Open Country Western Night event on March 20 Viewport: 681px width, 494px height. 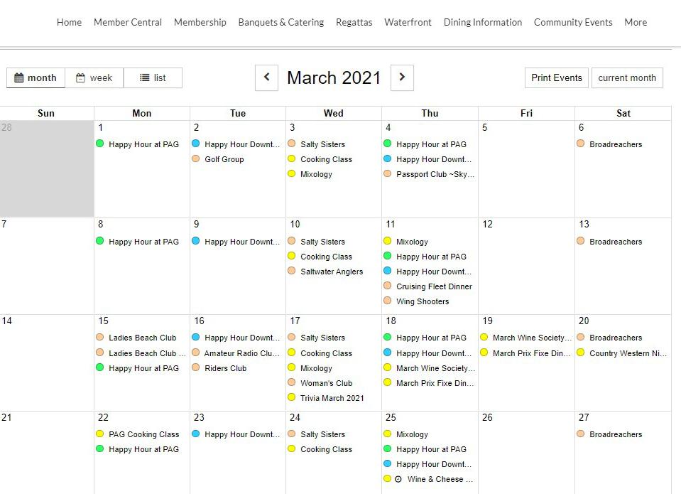pos(628,353)
